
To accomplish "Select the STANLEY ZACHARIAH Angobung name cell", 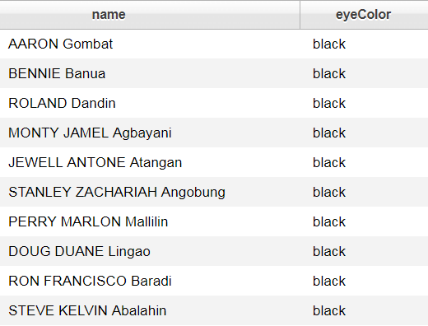I will coord(150,192).
